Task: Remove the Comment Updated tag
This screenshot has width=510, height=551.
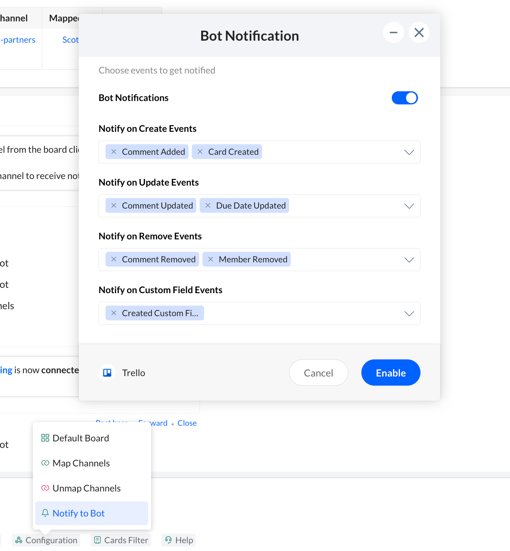Action: coord(114,206)
